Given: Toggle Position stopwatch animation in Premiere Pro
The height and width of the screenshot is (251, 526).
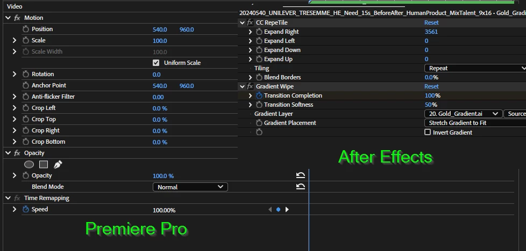Looking at the screenshot, I should [26, 29].
